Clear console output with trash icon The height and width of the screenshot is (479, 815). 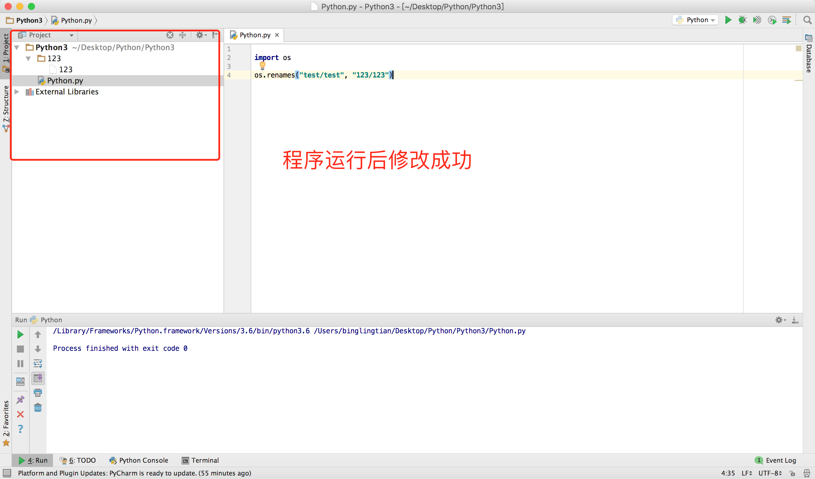38,407
